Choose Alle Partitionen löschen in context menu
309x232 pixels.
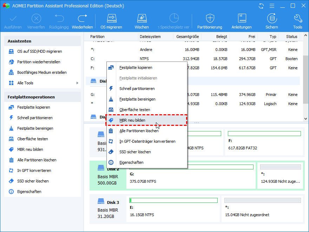tap(147, 131)
